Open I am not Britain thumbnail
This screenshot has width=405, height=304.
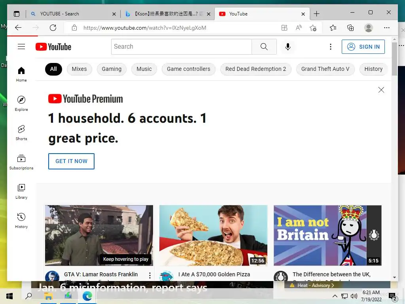[x=327, y=235]
